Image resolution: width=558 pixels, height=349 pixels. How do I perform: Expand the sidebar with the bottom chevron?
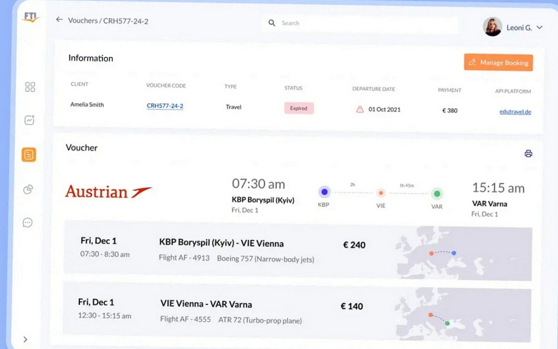[25, 339]
